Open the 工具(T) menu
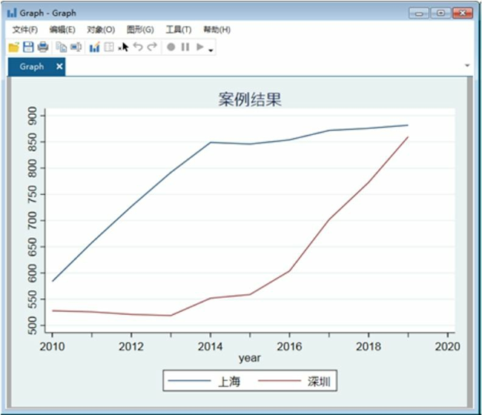Screen dimensions: 482x415 pos(178,30)
